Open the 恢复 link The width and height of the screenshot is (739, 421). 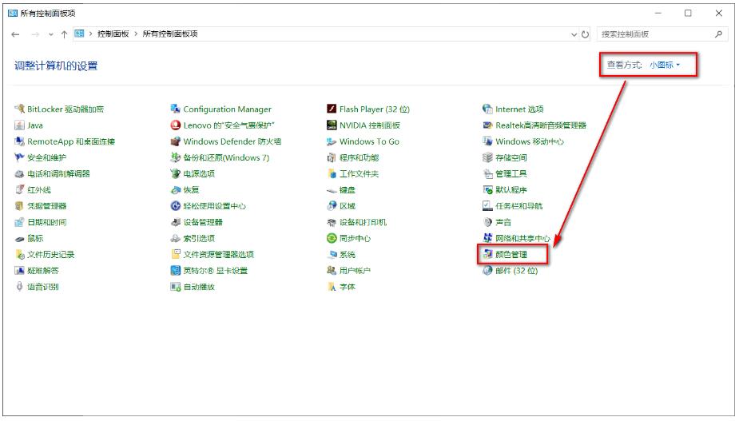191,190
